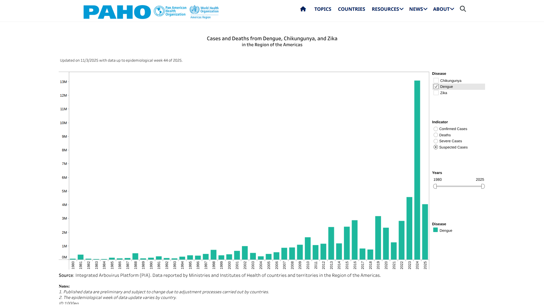Viewport: 544px width, 306px height.
Task: Select the Confirmed Cases indicator
Action: pos(436,129)
